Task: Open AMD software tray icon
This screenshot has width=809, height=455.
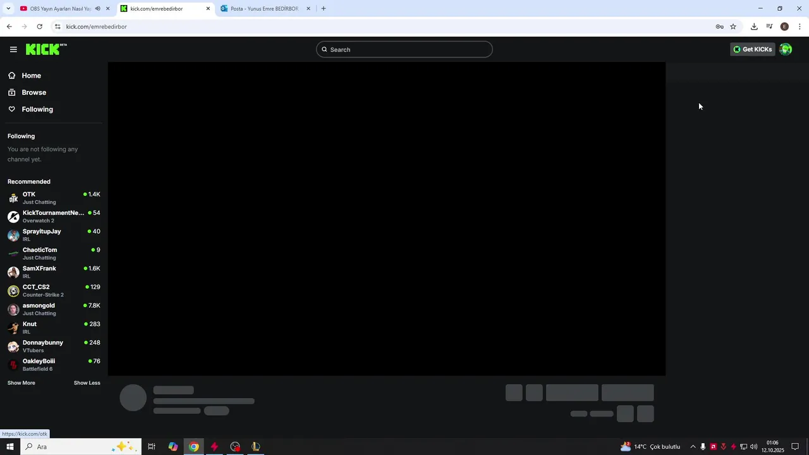Action: (713, 447)
